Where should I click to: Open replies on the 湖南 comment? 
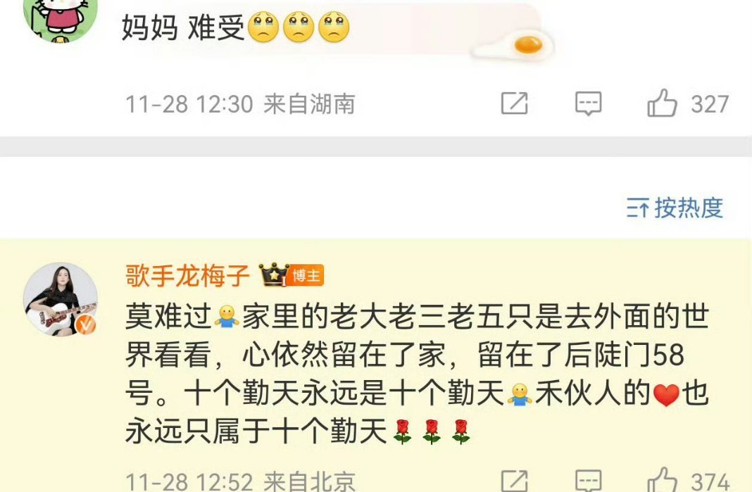coord(589,103)
